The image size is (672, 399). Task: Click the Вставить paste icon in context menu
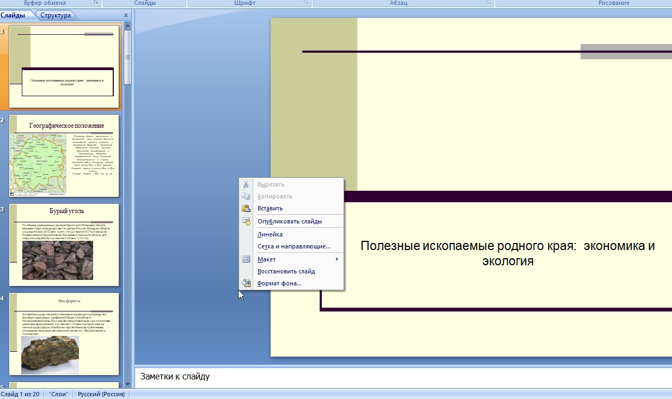tap(247, 208)
